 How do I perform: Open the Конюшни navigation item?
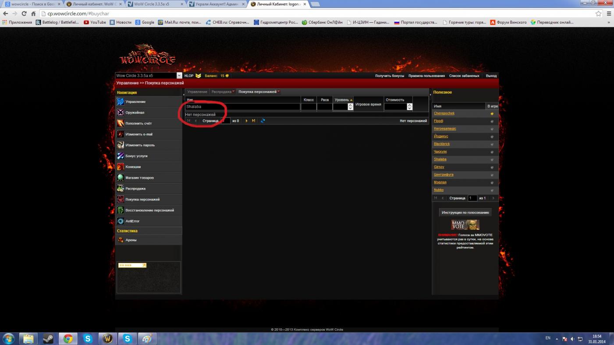click(133, 167)
